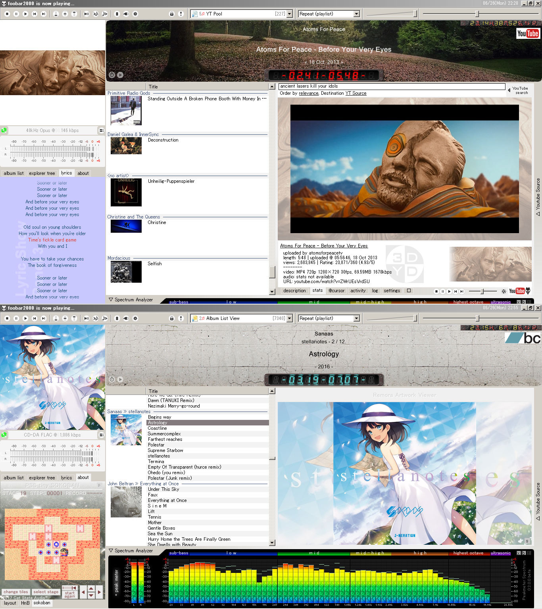Click the 'relevance' order link
The width and height of the screenshot is (542, 609).
(x=308, y=94)
